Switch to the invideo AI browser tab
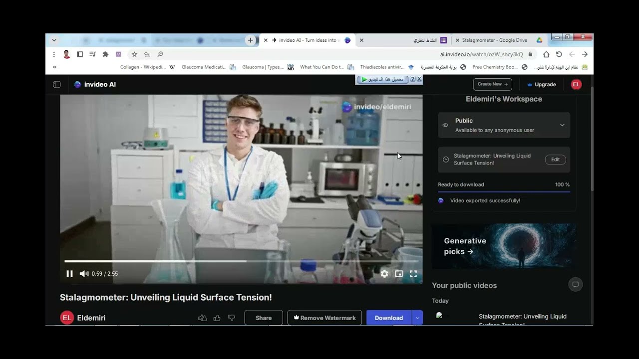 [308, 40]
